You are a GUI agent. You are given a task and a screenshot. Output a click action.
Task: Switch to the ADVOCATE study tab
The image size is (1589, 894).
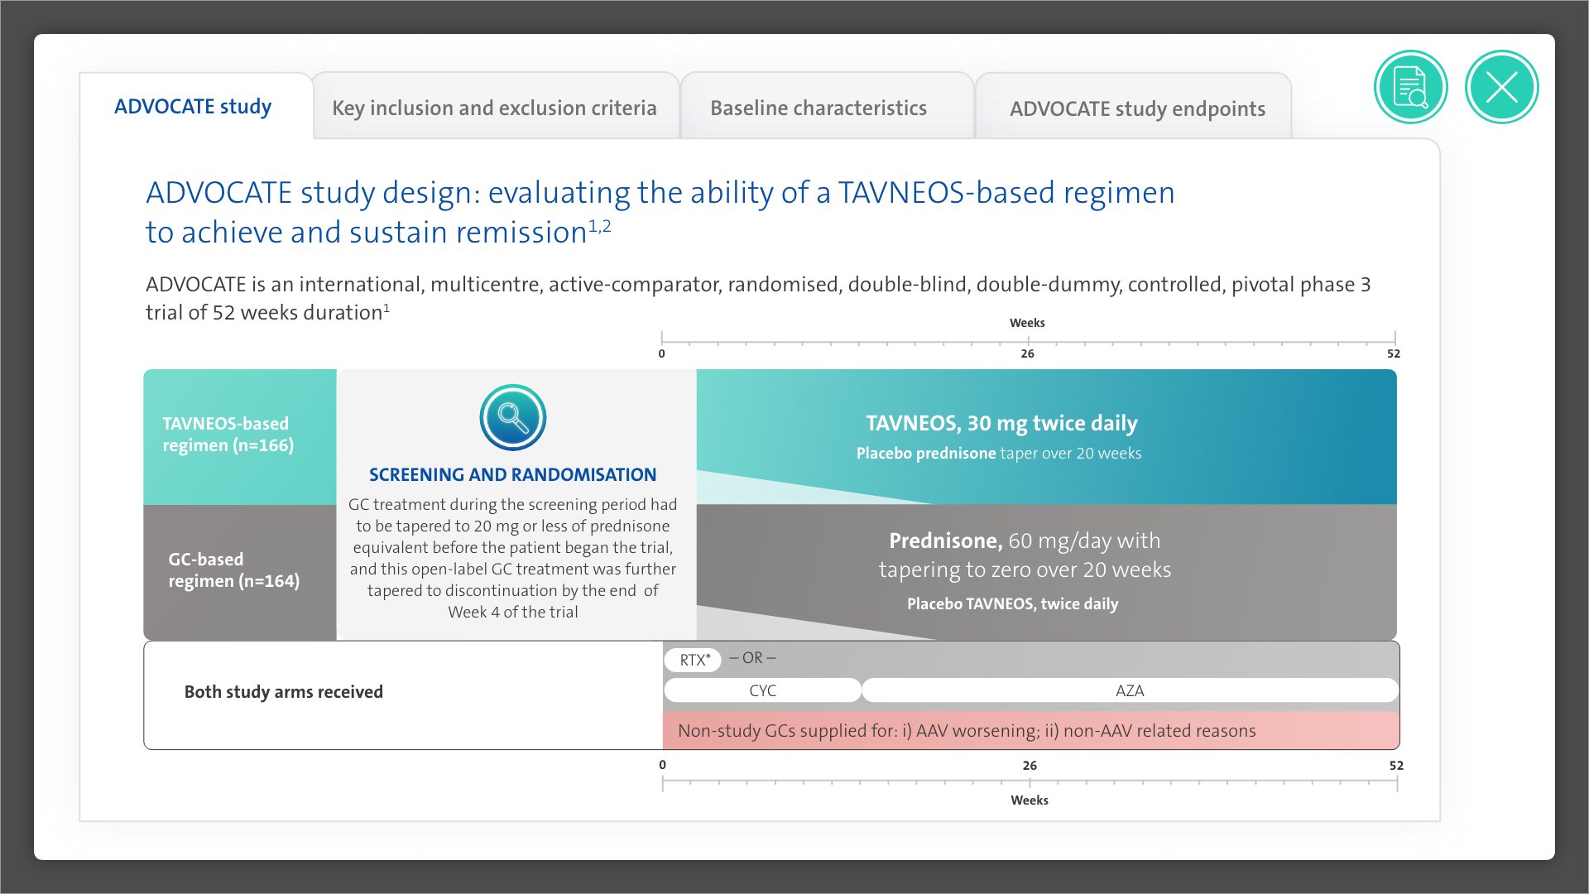(193, 107)
